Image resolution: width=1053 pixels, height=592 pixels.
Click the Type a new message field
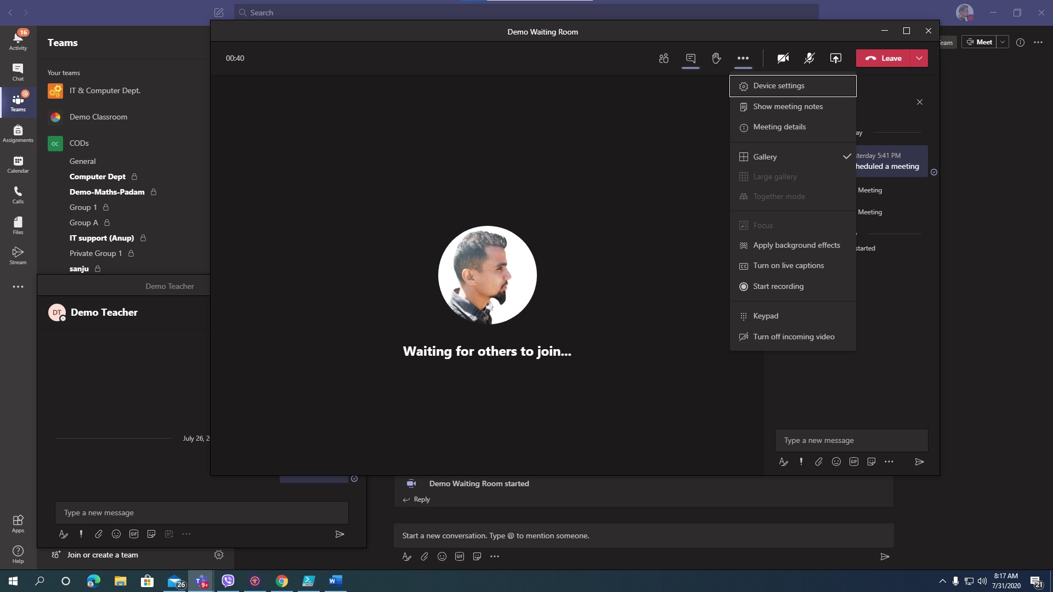852,440
